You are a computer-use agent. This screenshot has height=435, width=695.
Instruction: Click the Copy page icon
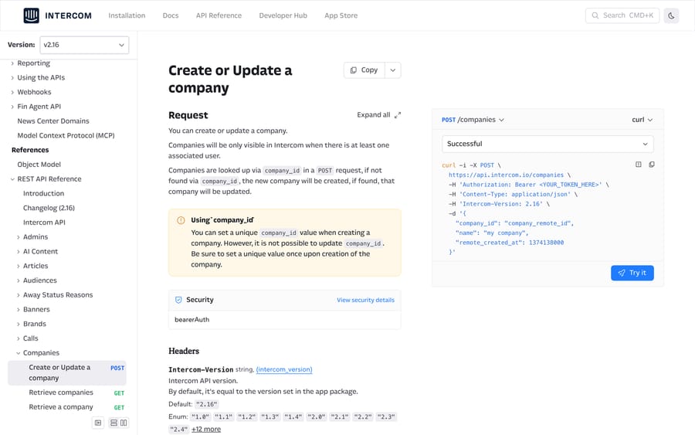point(353,70)
